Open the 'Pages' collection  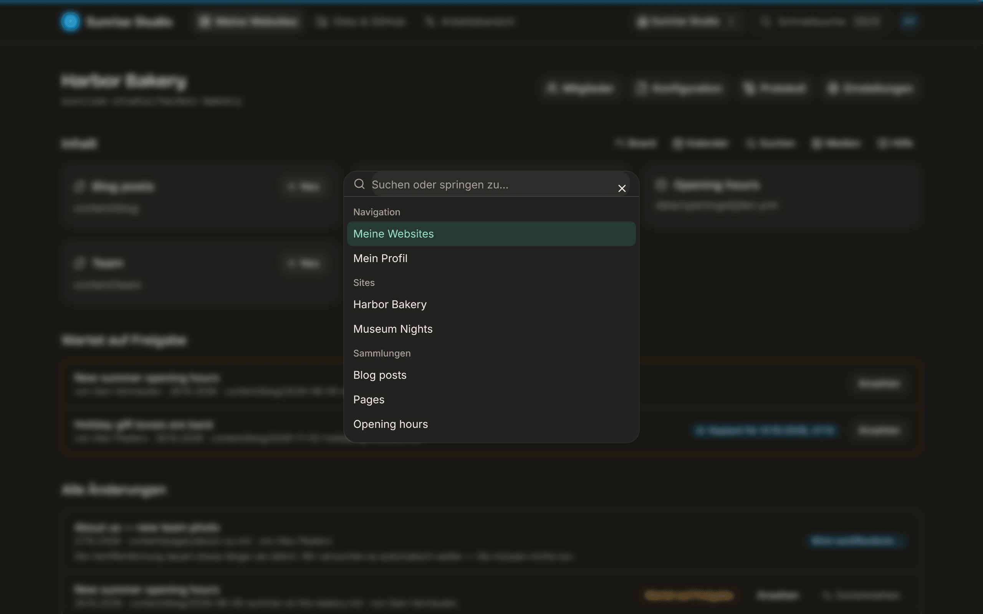[491, 399]
